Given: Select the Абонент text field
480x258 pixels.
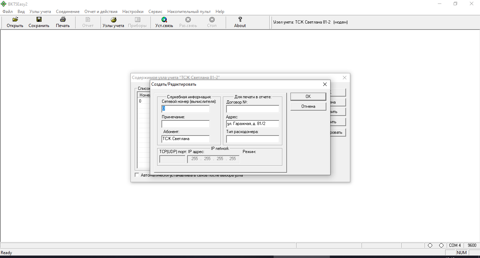Looking at the screenshot, I should [185, 139].
